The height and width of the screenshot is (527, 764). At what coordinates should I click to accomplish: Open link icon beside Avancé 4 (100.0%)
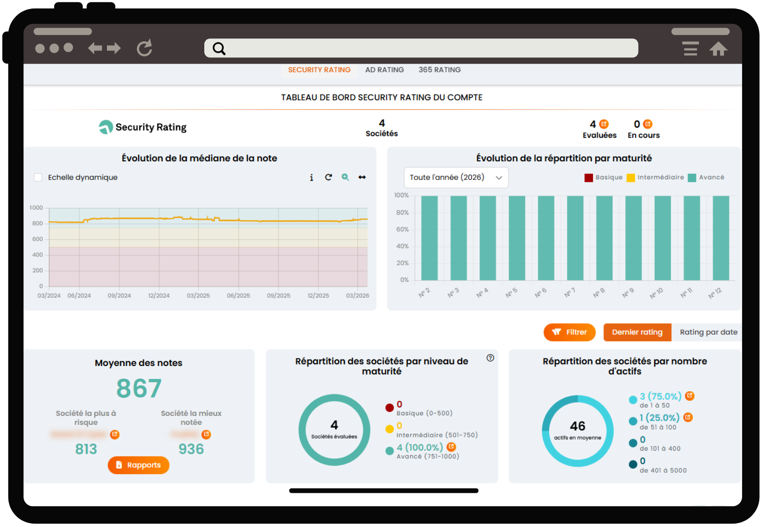tap(451, 447)
